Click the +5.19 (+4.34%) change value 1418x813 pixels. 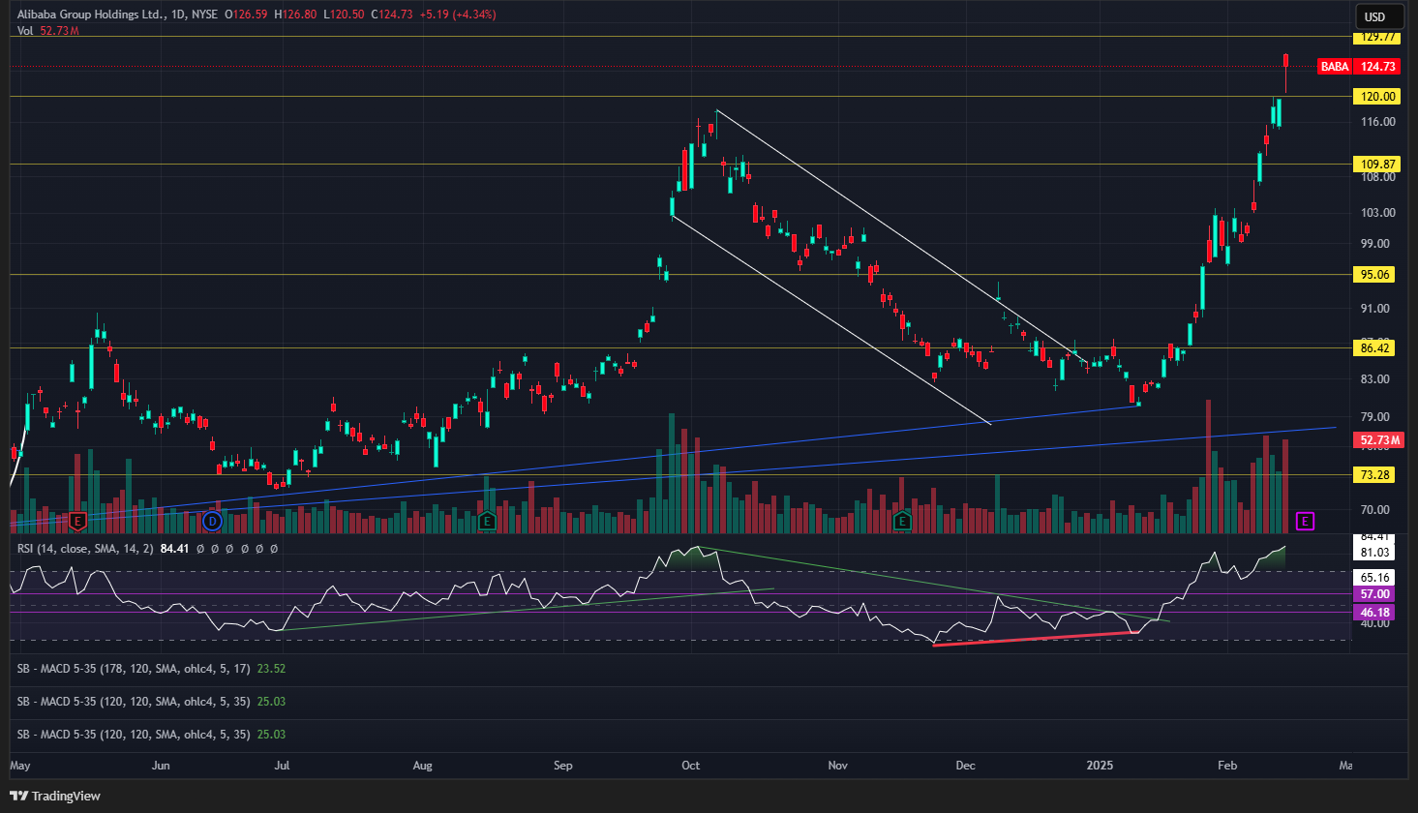tap(457, 15)
